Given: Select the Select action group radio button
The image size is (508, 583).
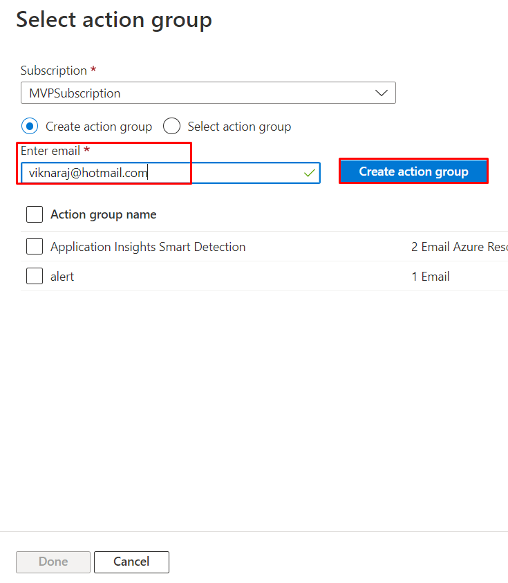Looking at the screenshot, I should tap(171, 126).
